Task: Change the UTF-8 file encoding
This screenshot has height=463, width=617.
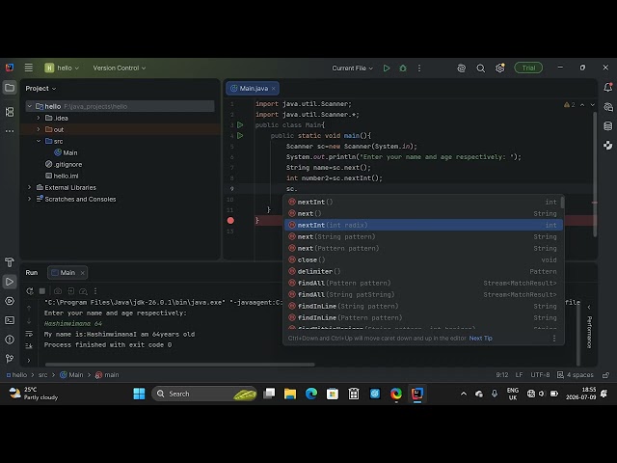Action: [x=540, y=375]
